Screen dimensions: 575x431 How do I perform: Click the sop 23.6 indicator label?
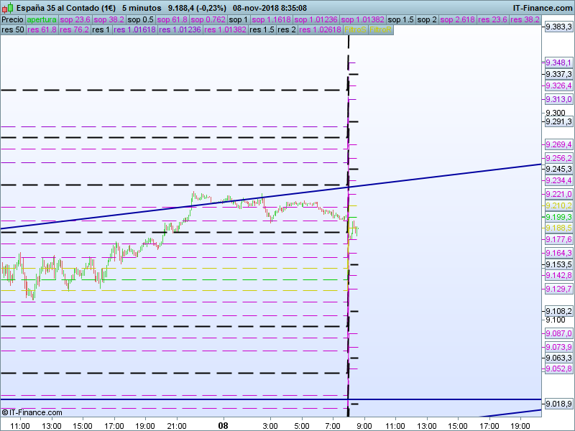[75, 19]
